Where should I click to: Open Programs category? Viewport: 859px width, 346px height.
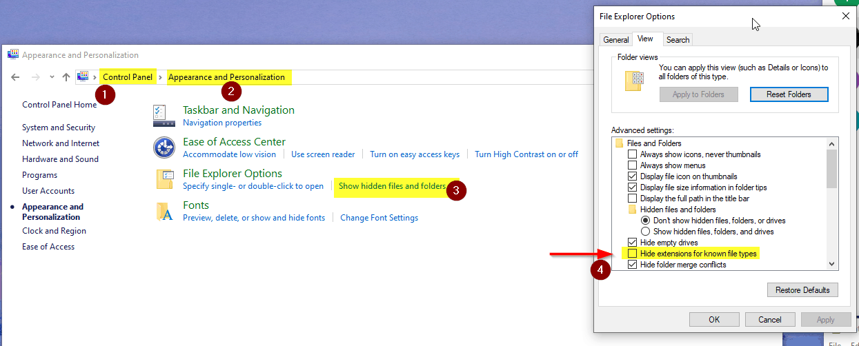pos(39,175)
